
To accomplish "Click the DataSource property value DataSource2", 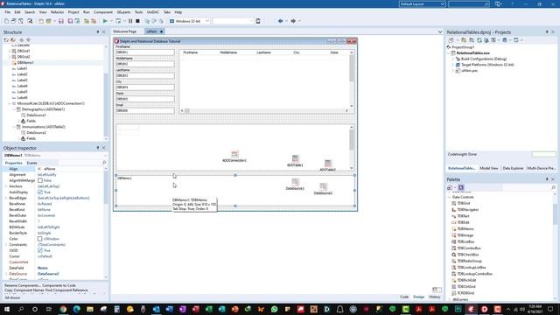I will coord(48,274).
